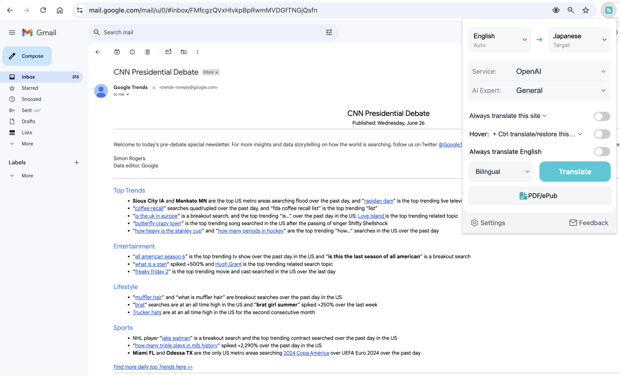The width and height of the screenshot is (620, 376).
Task: Open the Find more daily top Trends link
Action: 153,367
